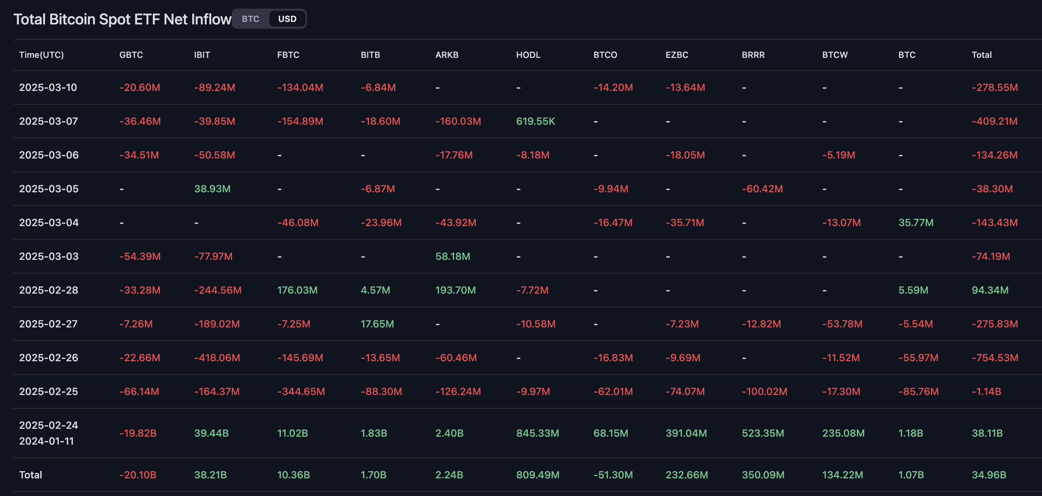Select the 2025-03-05 date cell
The width and height of the screenshot is (1042, 496).
pyautogui.click(x=49, y=189)
